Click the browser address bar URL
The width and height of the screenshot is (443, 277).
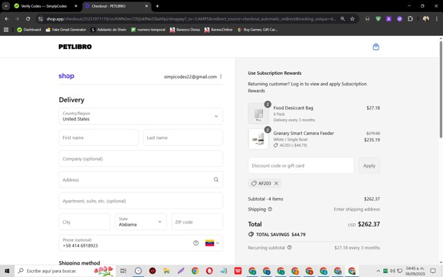191,19
